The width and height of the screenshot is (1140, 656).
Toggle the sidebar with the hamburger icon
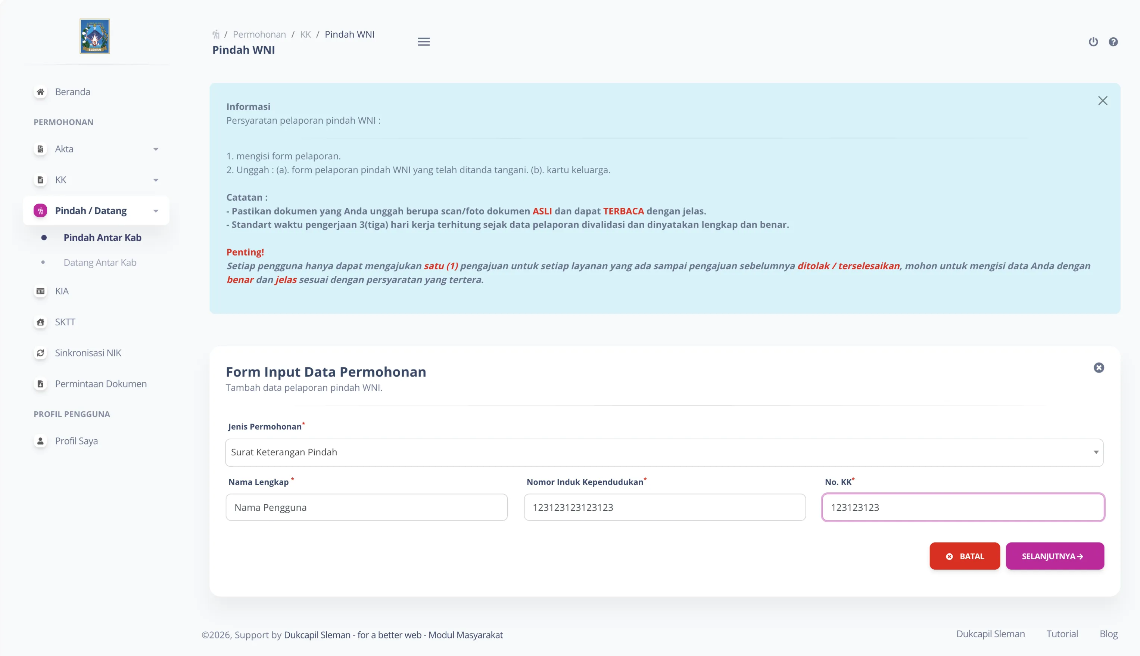424,41
